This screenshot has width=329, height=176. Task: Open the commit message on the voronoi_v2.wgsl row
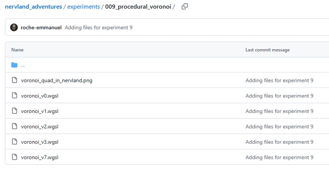[279, 126]
